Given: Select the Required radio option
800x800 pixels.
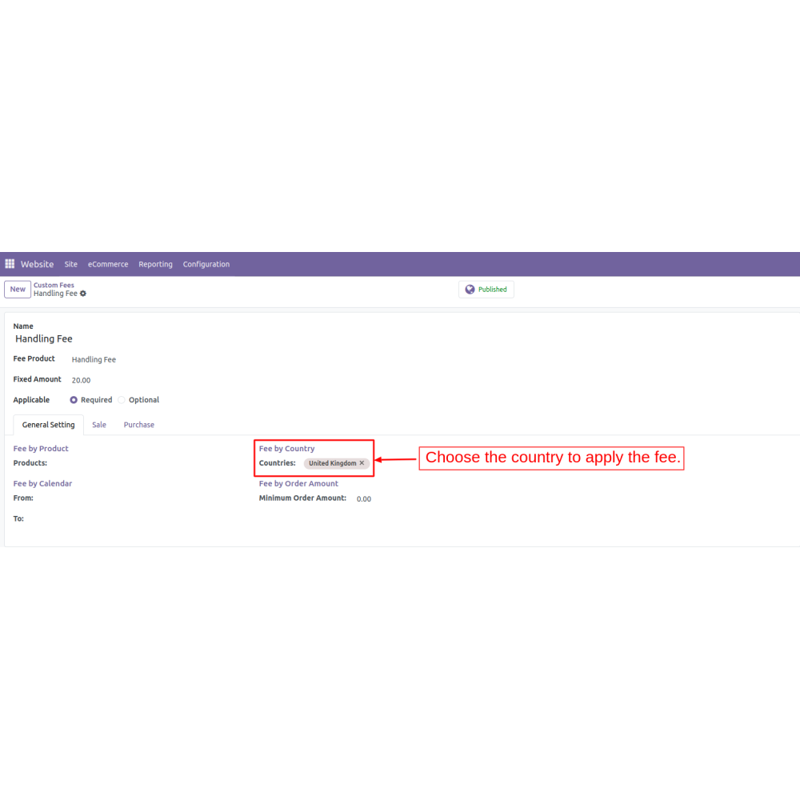Looking at the screenshot, I should point(74,400).
